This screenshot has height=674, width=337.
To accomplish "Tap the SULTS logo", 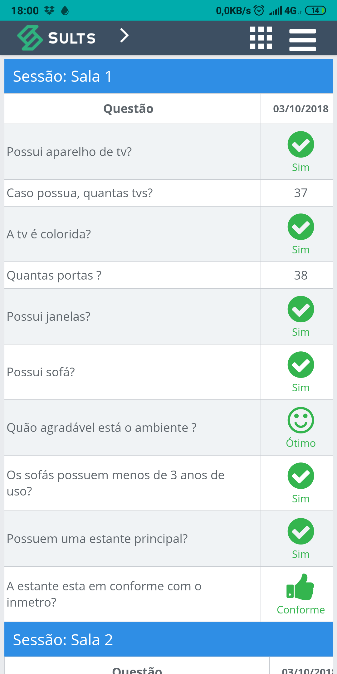I will coord(56,38).
